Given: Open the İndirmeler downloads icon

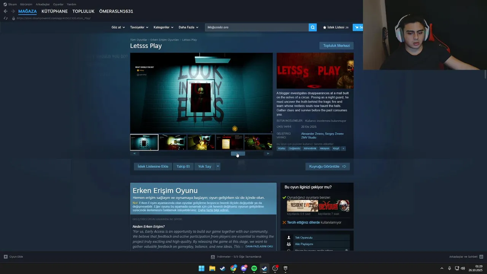Looking at the screenshot, I should [x=213, y=257].
